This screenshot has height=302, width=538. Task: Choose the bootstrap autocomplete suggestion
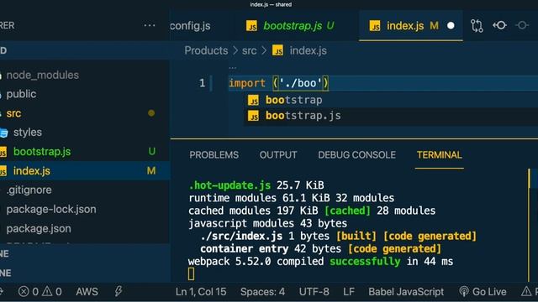click(293, 100)
